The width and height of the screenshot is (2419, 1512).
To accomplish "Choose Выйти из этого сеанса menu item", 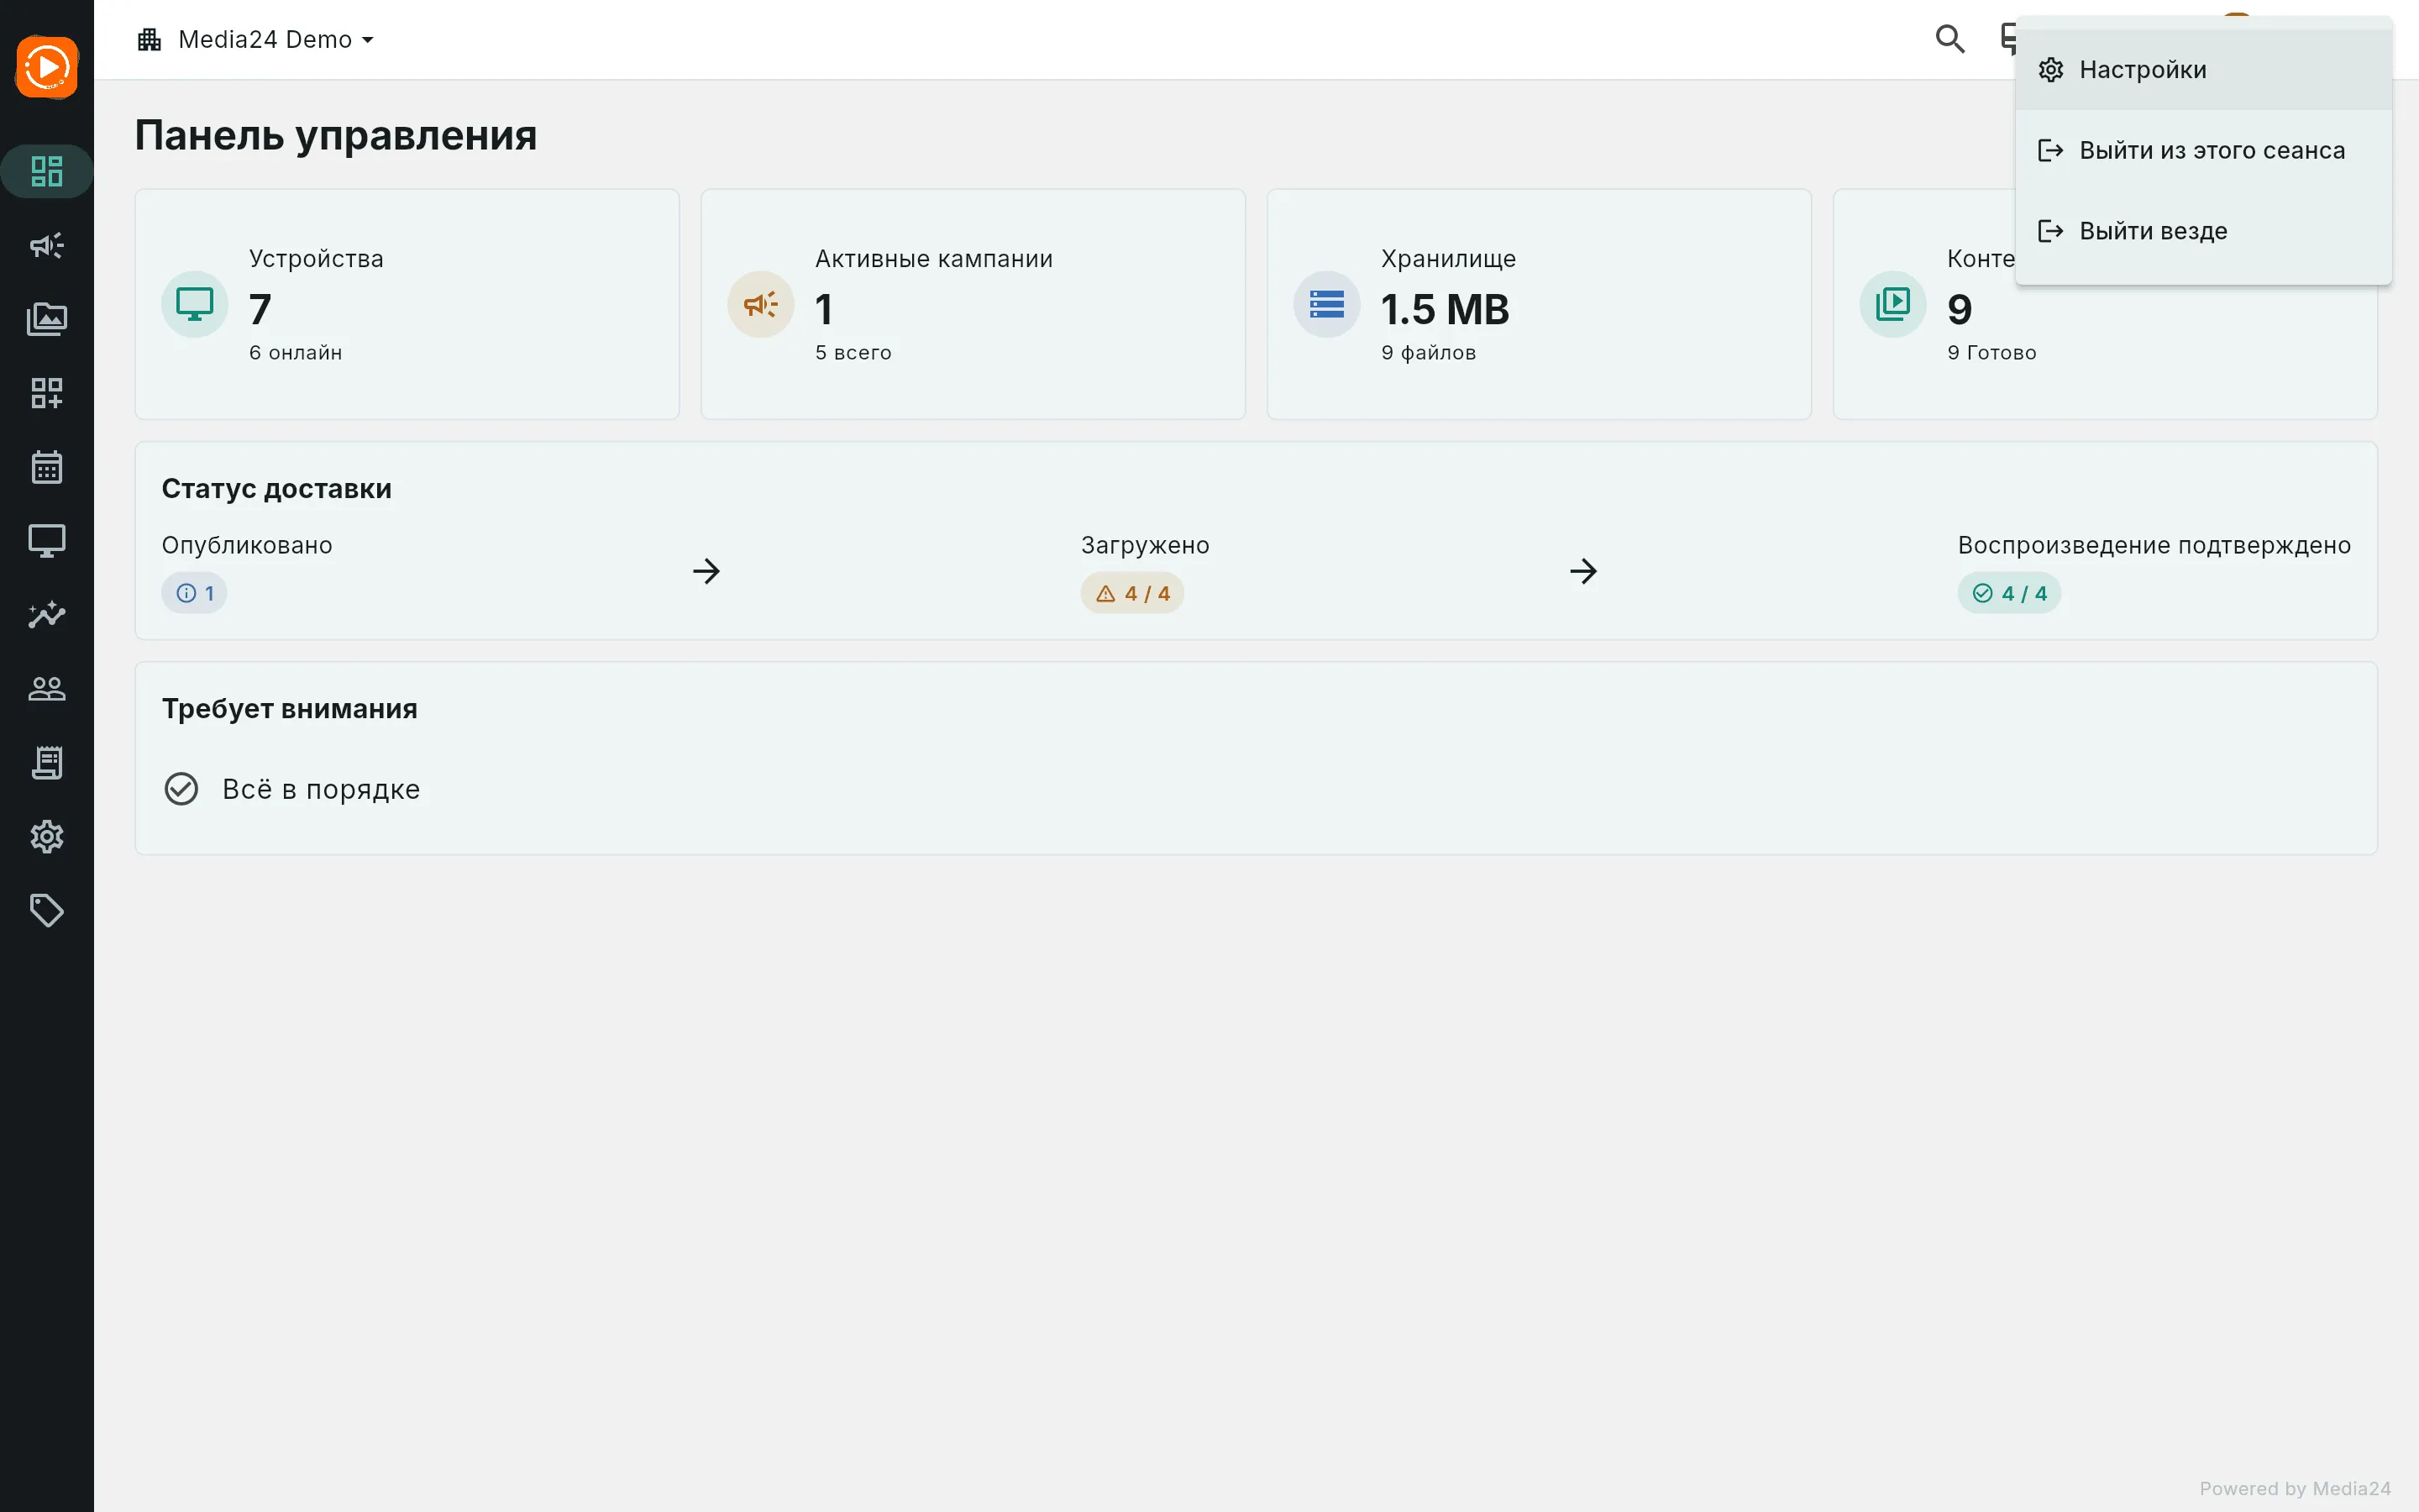I will tap(2203, 150).
